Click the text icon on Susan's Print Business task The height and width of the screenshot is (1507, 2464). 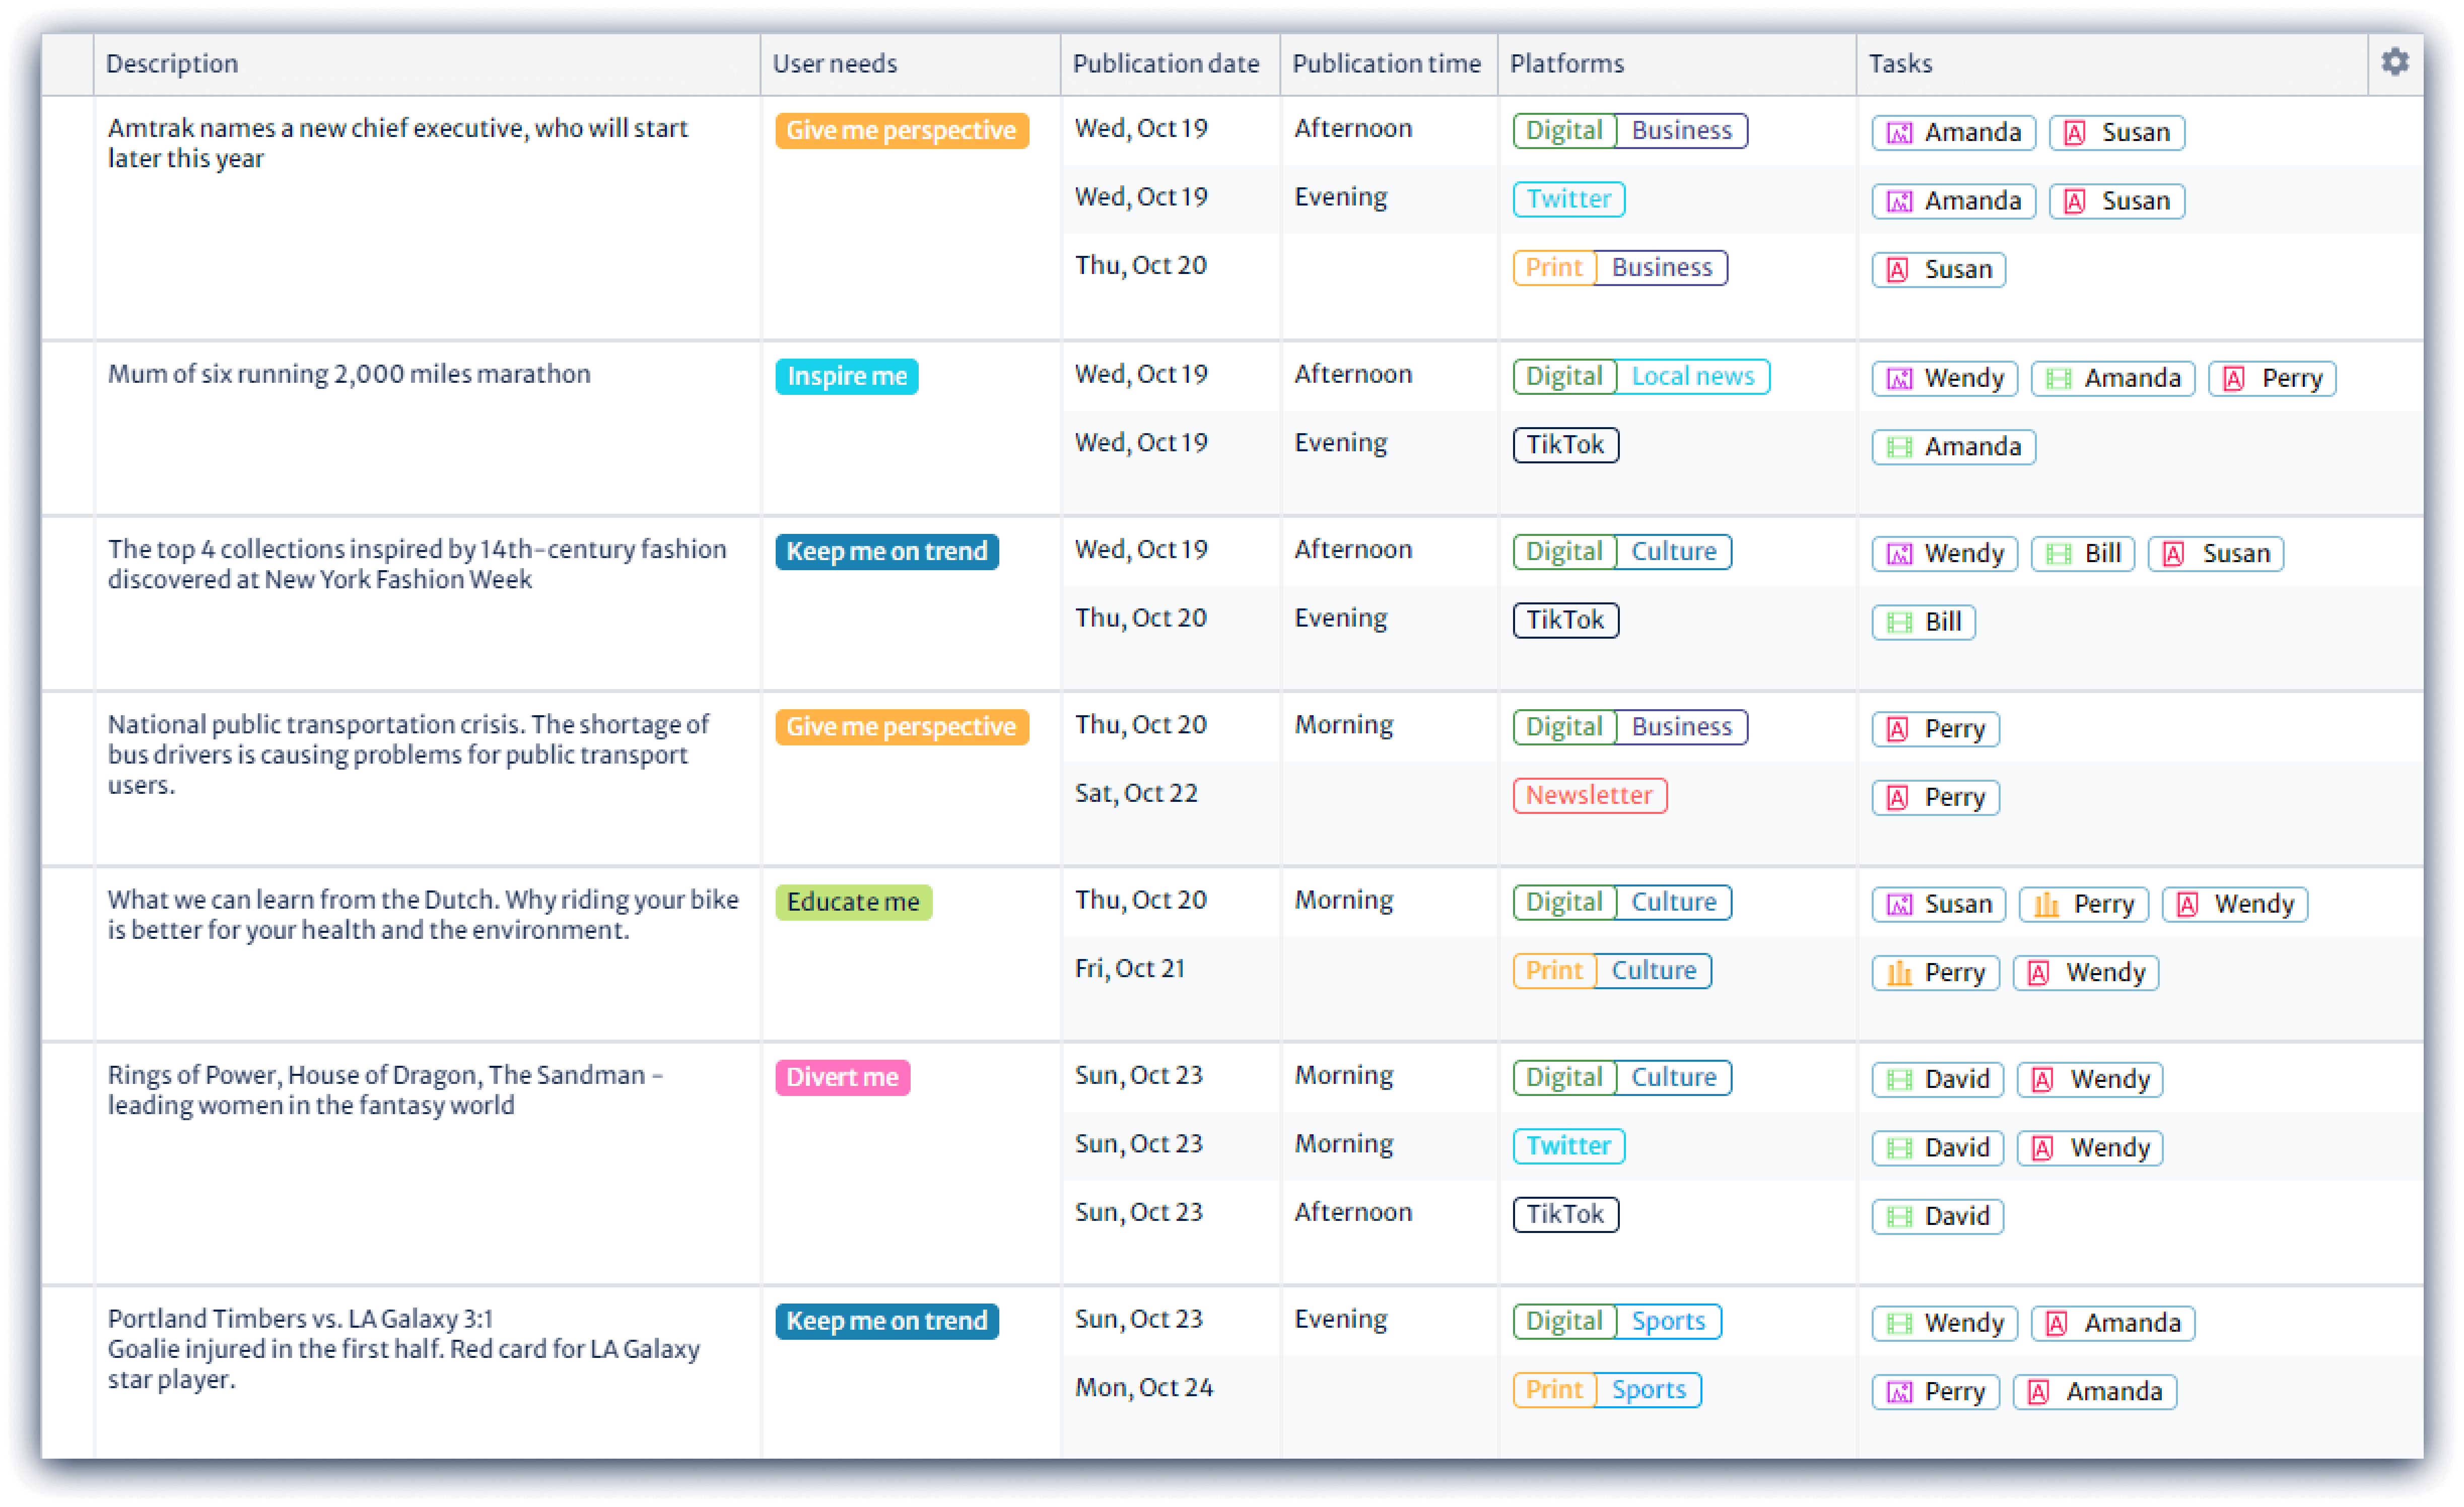point(1898,269)
